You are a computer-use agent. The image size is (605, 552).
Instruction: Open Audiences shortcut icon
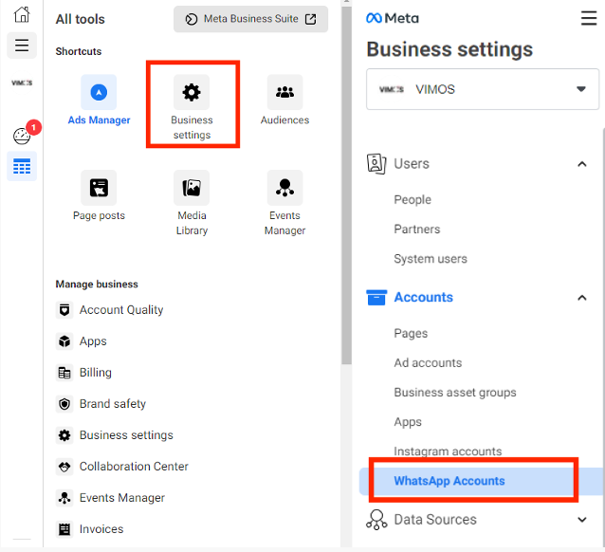point(284,92)
